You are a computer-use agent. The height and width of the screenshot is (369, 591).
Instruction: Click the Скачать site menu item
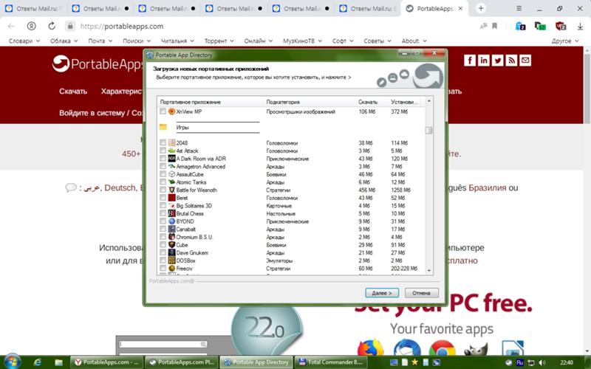tap(73, 91)
